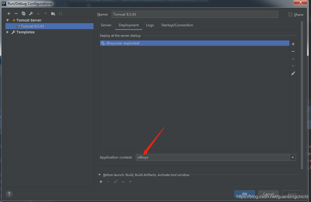Open help question mark button
Viewport: 311px width, 202px height.
pyautogui.click(x=9, y=194)
